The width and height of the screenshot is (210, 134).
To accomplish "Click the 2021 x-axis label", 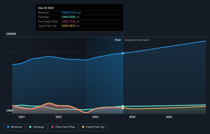I will (22, 117).
